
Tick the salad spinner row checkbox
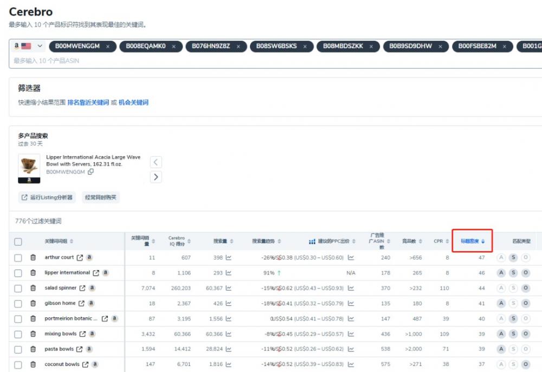[x=18, y=288]
